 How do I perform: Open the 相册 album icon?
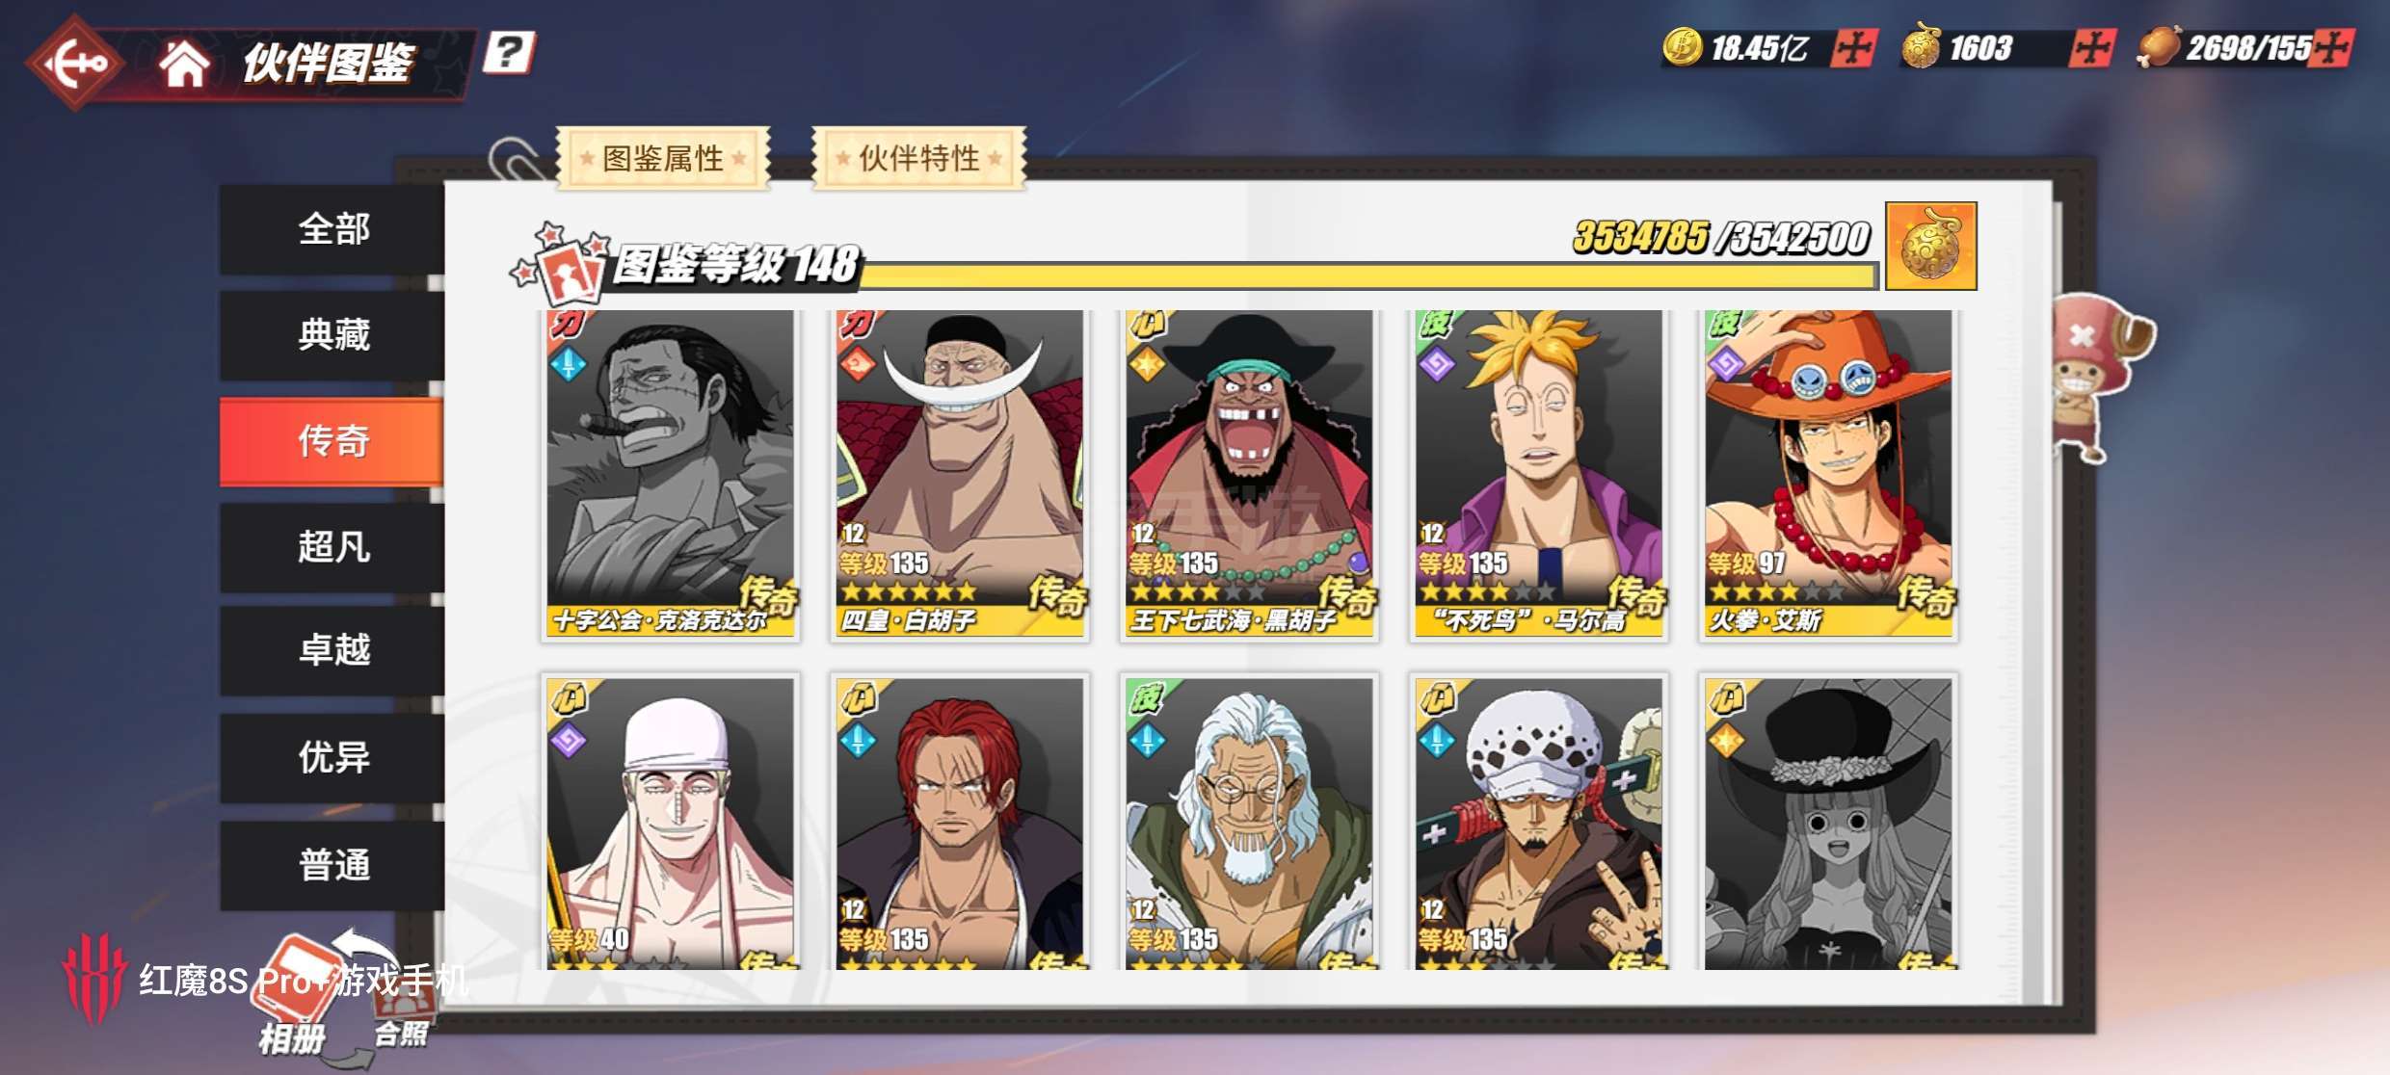tap(295, 997)
